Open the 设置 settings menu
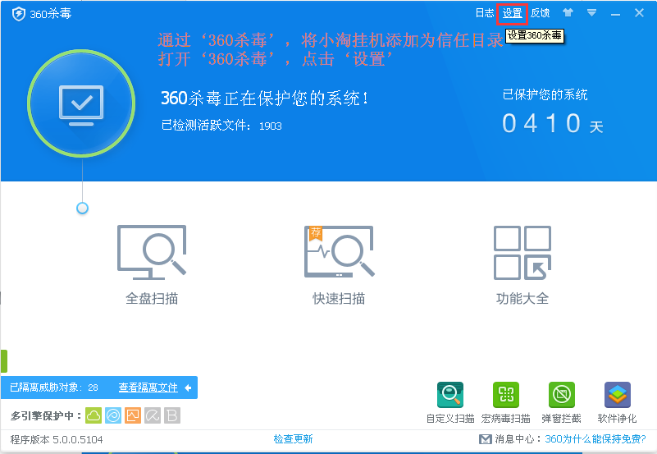This screenshot has height=454, width=657. pyautogui.click(x=512, y=13)
